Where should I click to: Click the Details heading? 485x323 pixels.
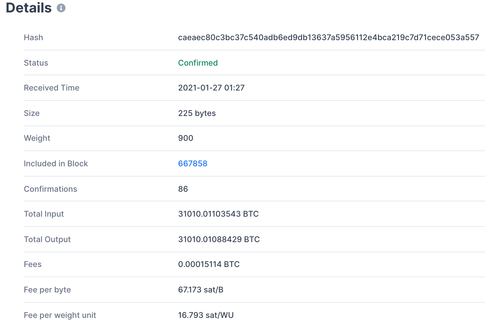[x=29, y=8]
